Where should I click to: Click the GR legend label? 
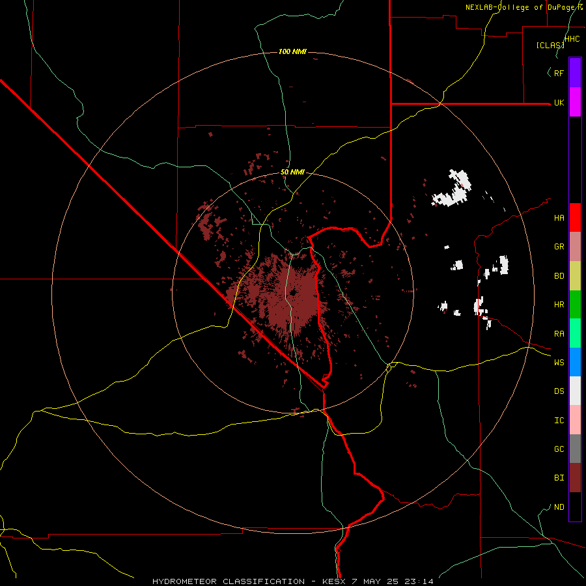coord(559,247)
